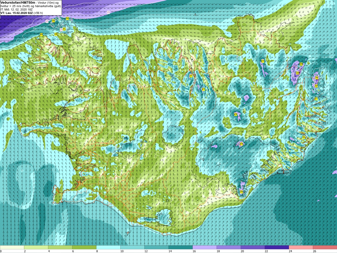The width and height of the screenshot is (337, 253).
Task: Pick the pale cyan 8–10 m/s legend swatch
Action: pyautogui.click(x=108, y=247)
